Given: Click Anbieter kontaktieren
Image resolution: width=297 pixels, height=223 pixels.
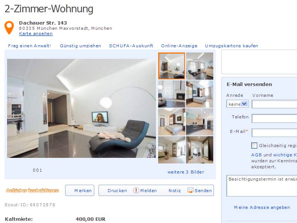Looking at the screenshot, I should coord(32,190).
